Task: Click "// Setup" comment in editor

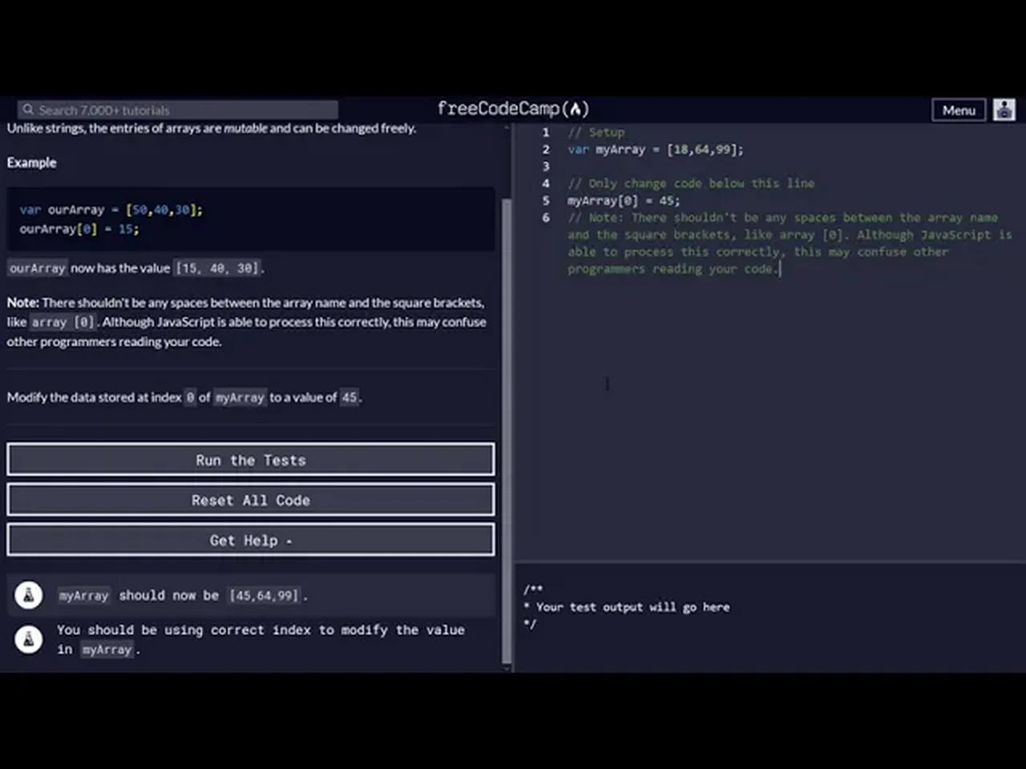Action: 596,132
